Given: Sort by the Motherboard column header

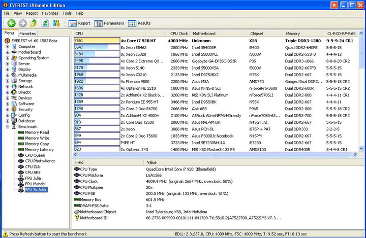Looking at the screenshot, I should click(x=218, y=33).
